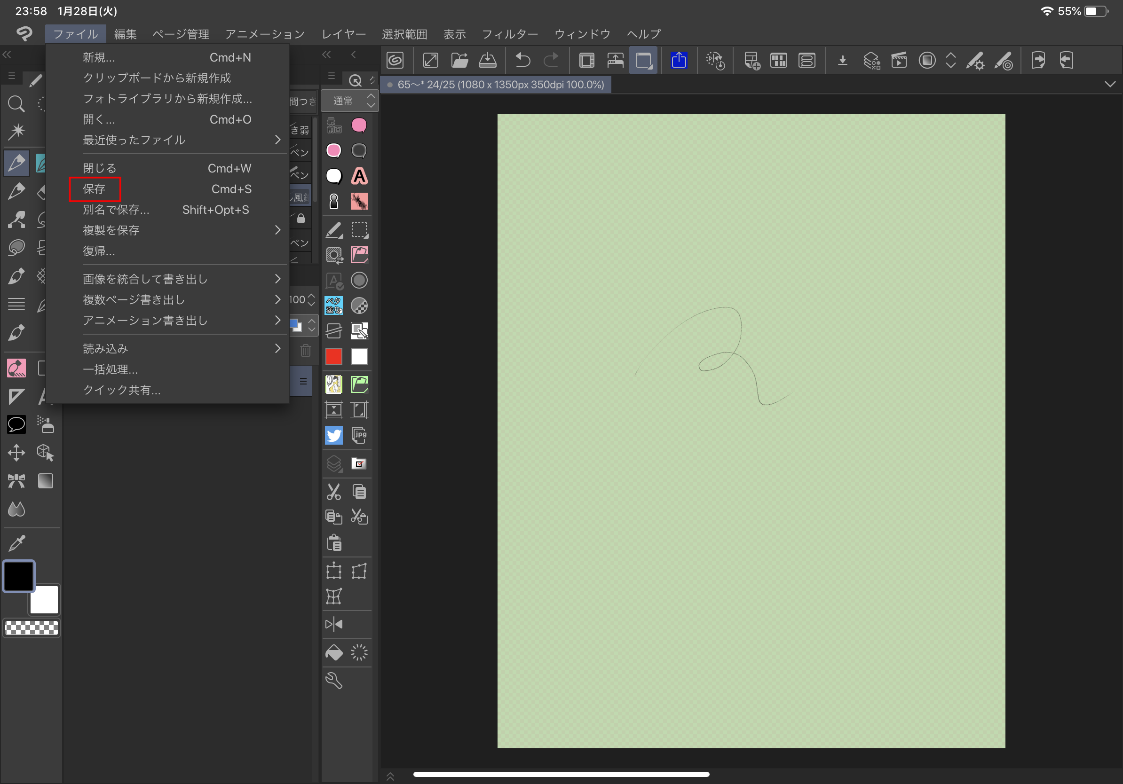1123x784 pixels.
Task: Click the scissors cut icon
Action: click(x=333, y=492)
